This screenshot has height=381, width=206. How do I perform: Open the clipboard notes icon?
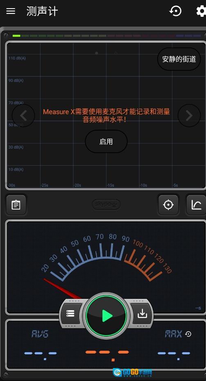click(16, 205)
